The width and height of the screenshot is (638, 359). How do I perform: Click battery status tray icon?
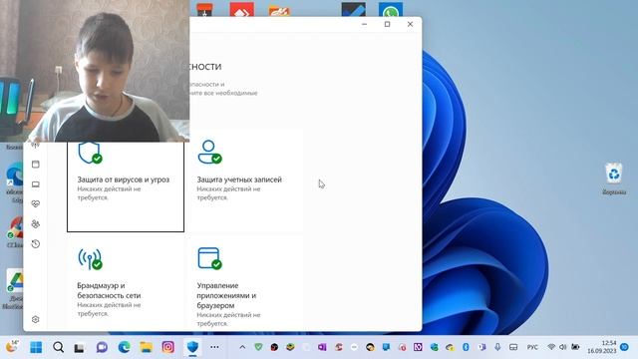tap(575, 347)
